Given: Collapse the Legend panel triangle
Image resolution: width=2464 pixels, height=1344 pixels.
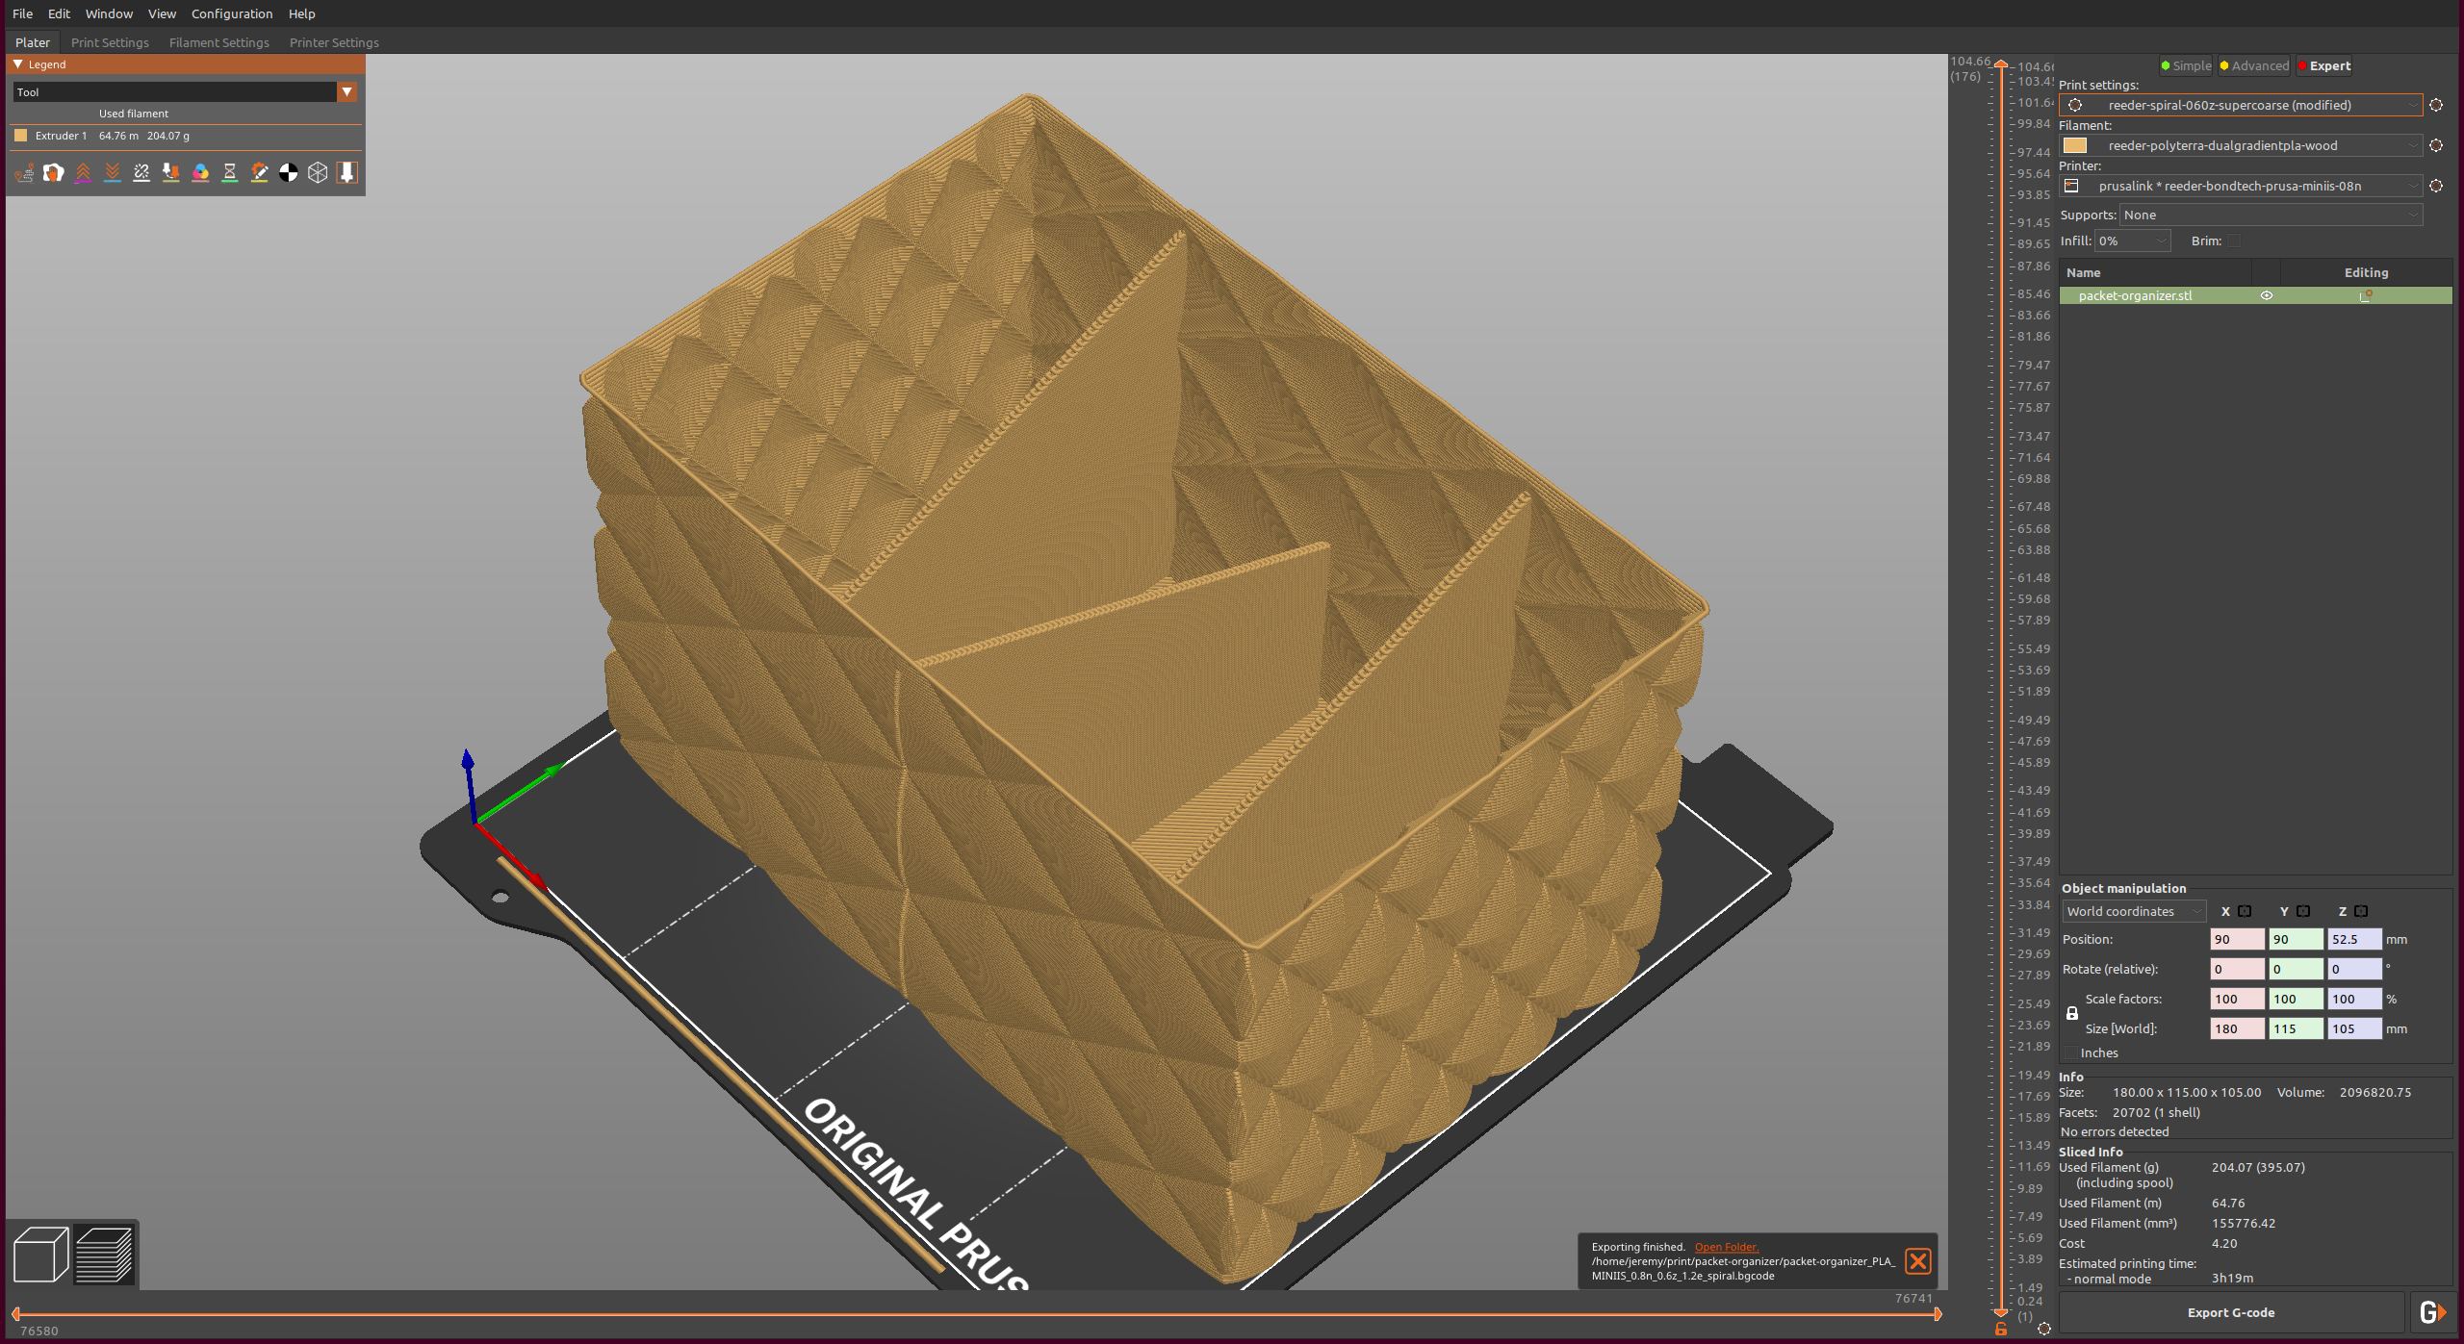Looking at the screenshot, I should point(18,64).
